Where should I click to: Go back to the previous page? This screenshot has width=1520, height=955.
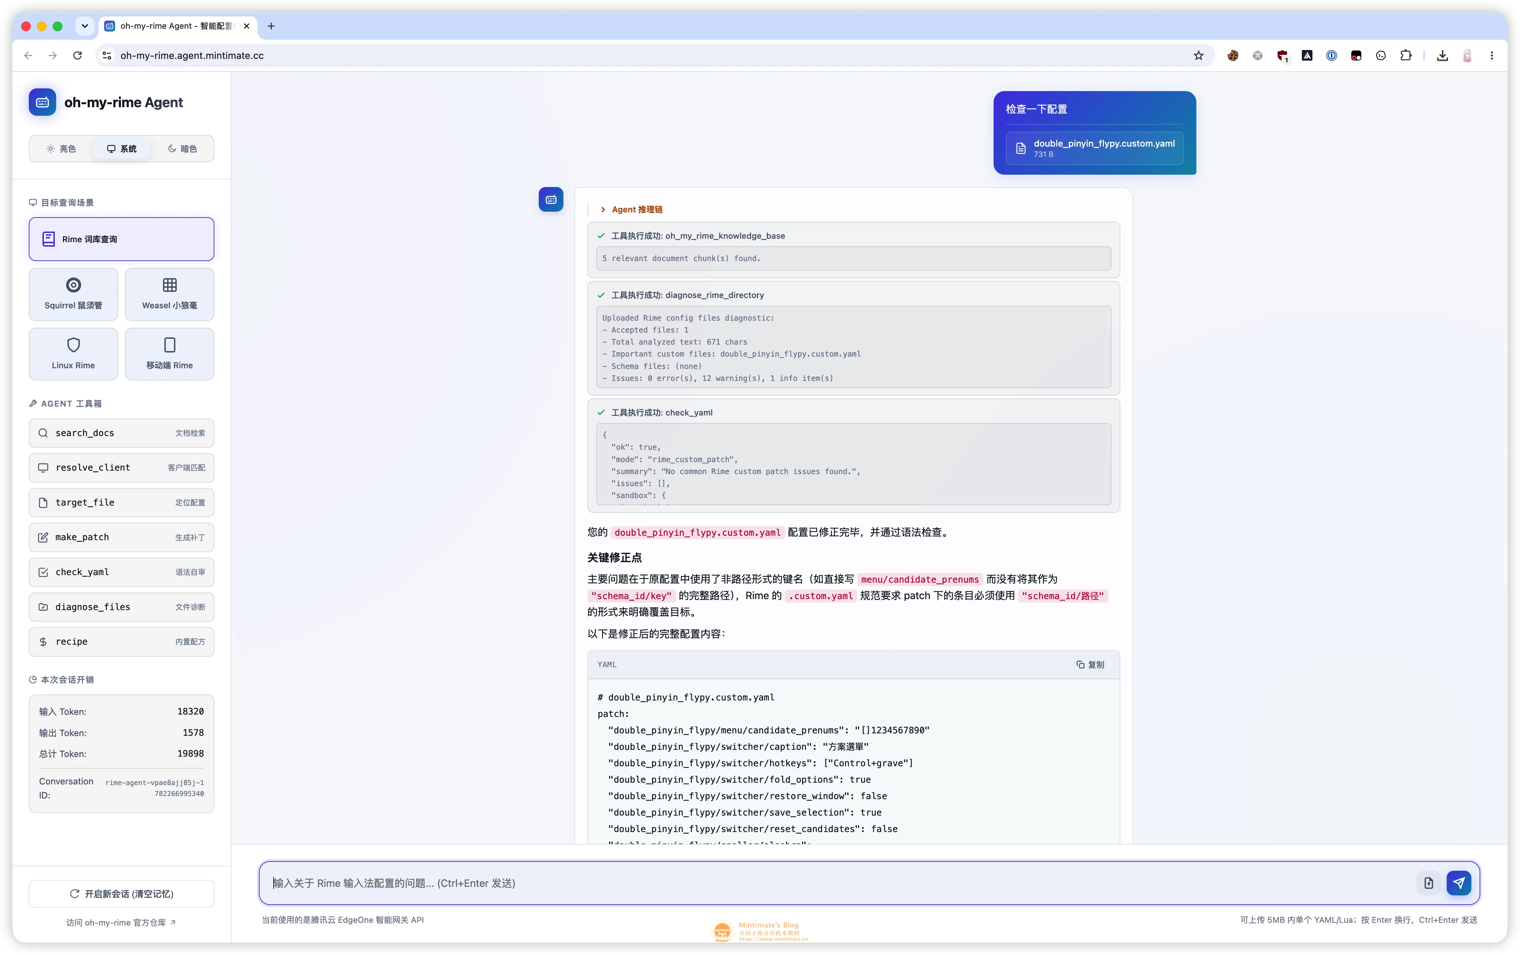pos(28,55)
